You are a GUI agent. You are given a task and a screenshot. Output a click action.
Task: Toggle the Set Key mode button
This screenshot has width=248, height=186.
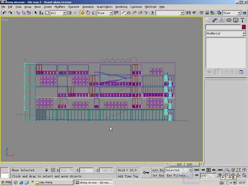click(158, 175)
